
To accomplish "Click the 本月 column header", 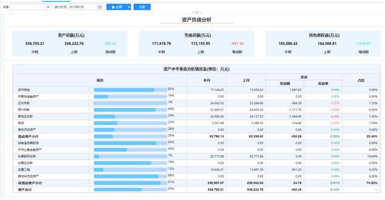I will click(207, 80).
